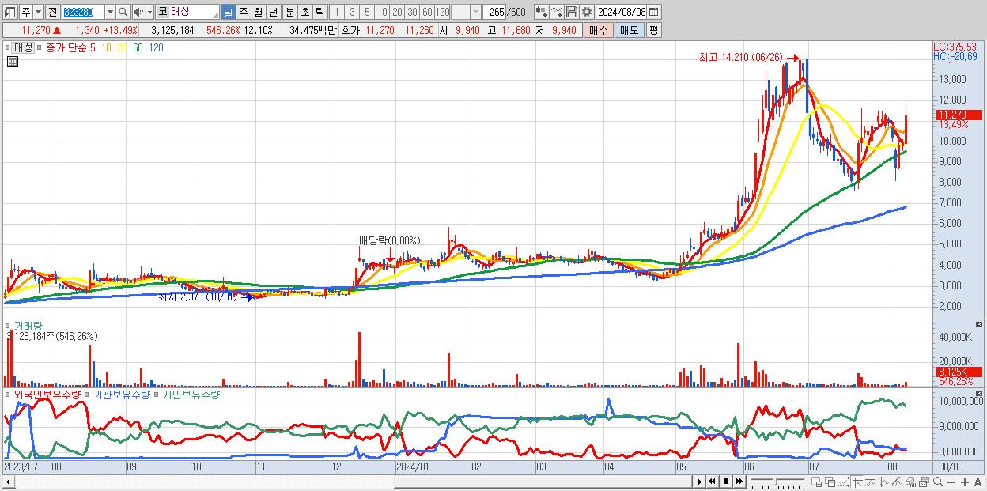Choose the 5 interval button
Screen dimensions: 987x491
pos(367,12)
